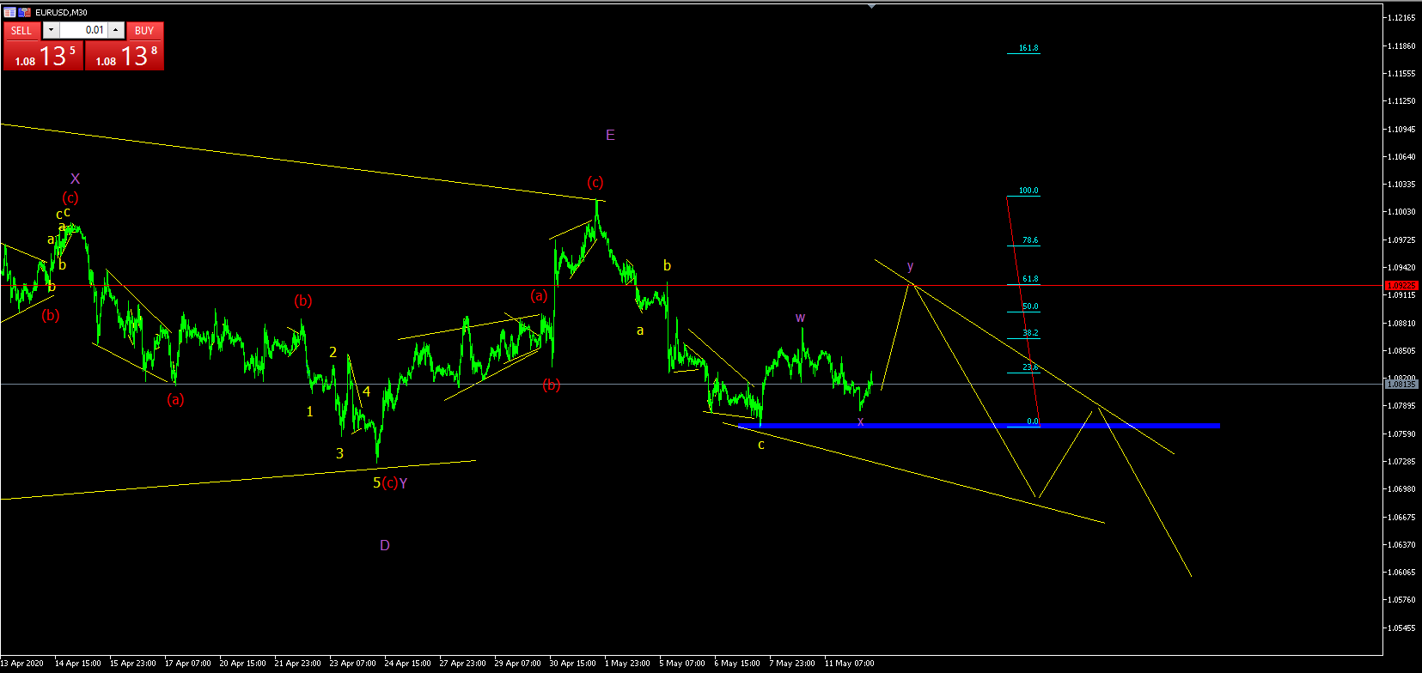
Task: Click the SELL button
Action: click(21, 30)
